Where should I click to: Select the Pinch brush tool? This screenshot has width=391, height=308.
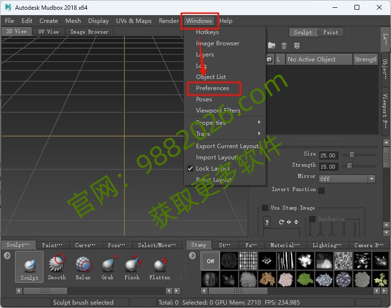click(132, 267)
